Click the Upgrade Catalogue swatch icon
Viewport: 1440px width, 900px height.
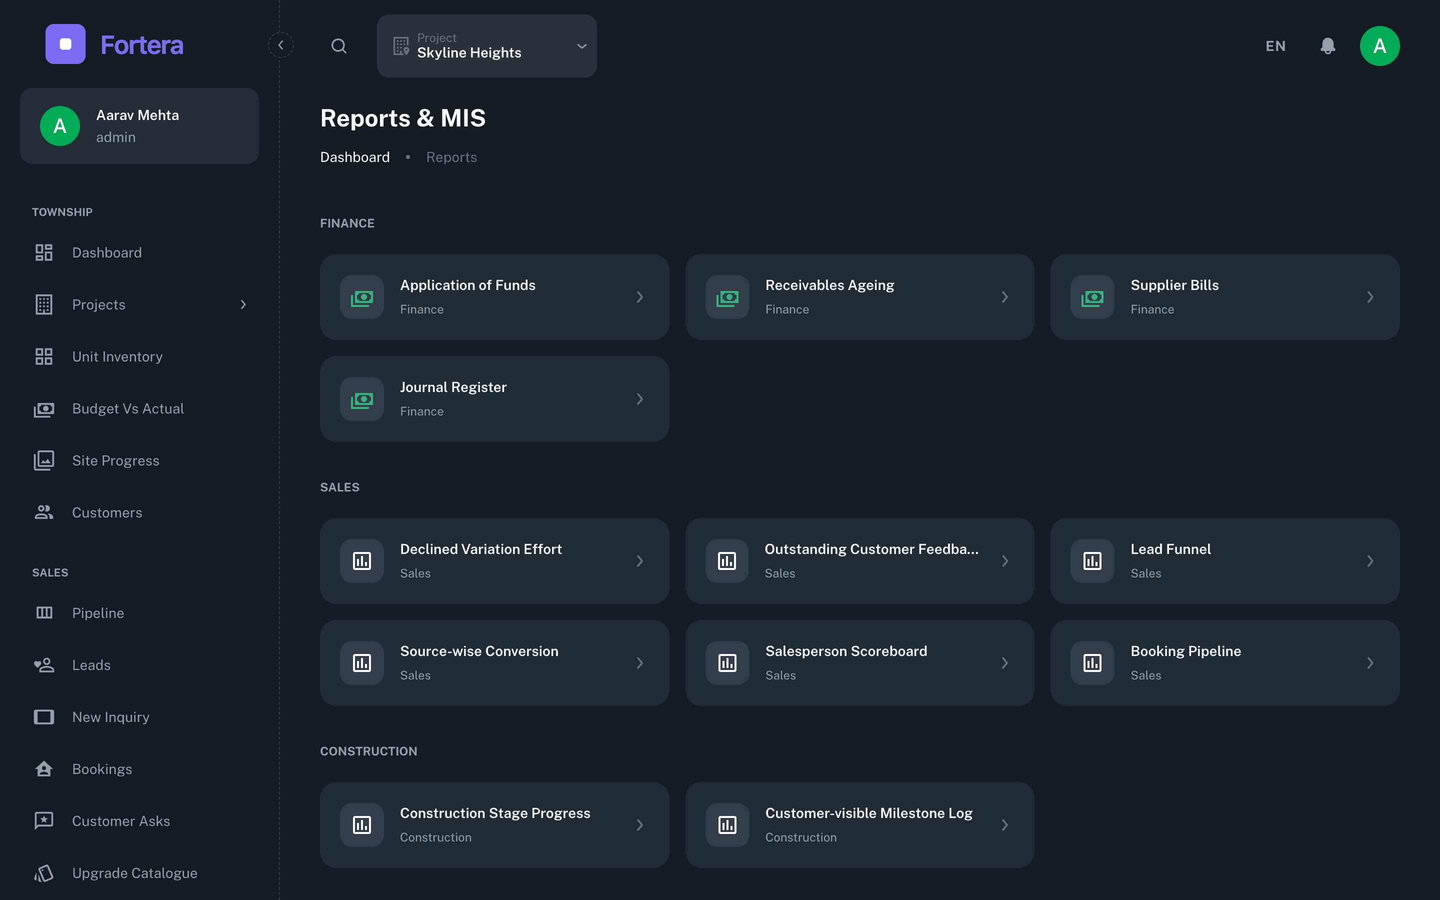click(44, 873)
